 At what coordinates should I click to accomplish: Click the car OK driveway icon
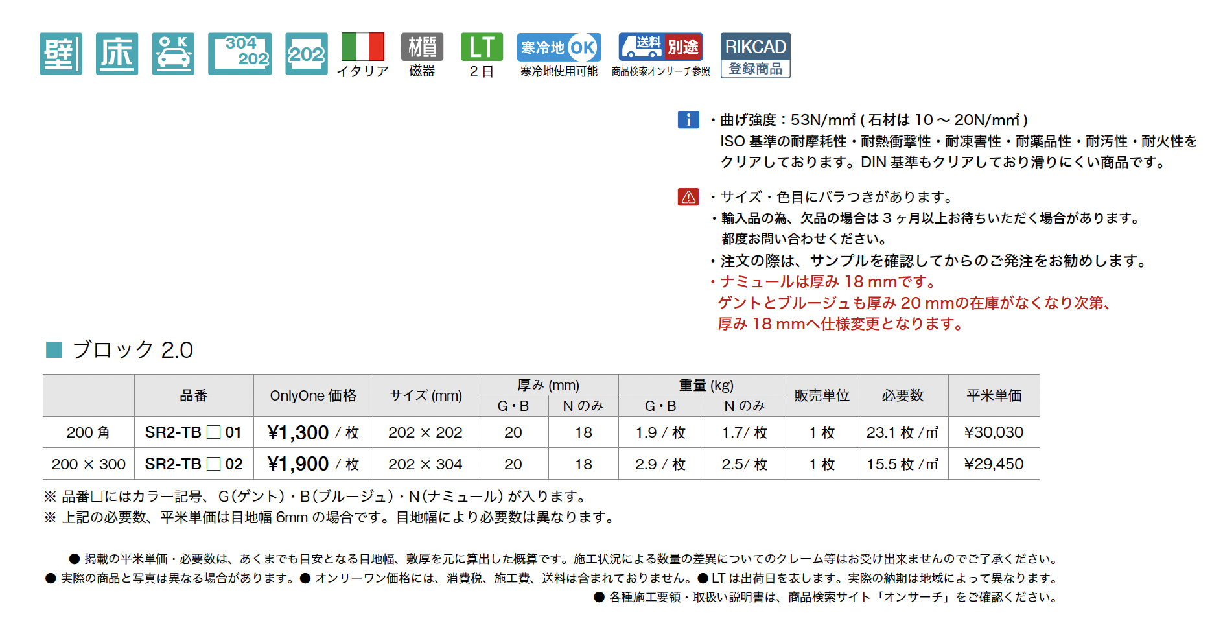coord(173,54)
